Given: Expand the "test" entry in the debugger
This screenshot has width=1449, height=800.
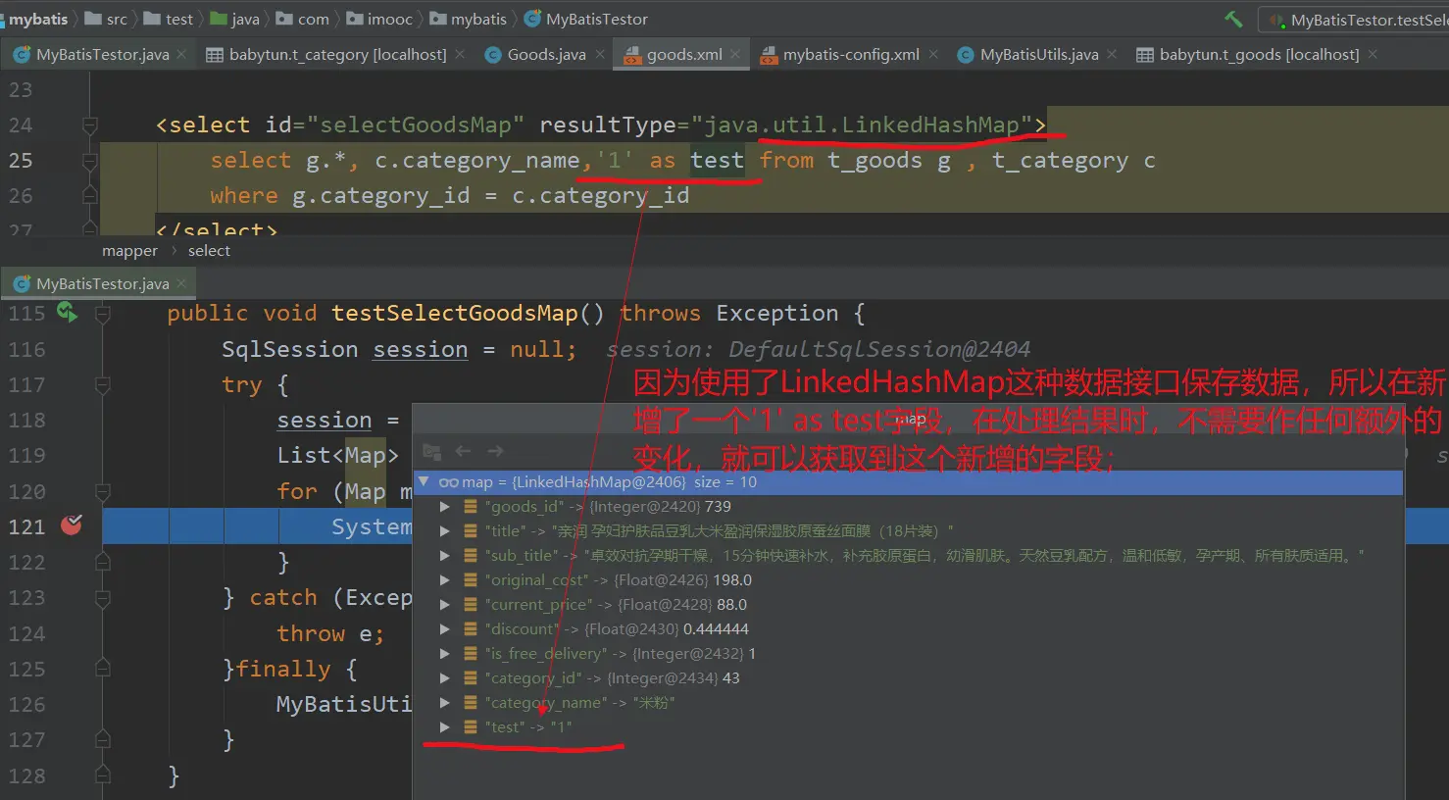Looking at the screenshot, I should [x=445, y=727].
